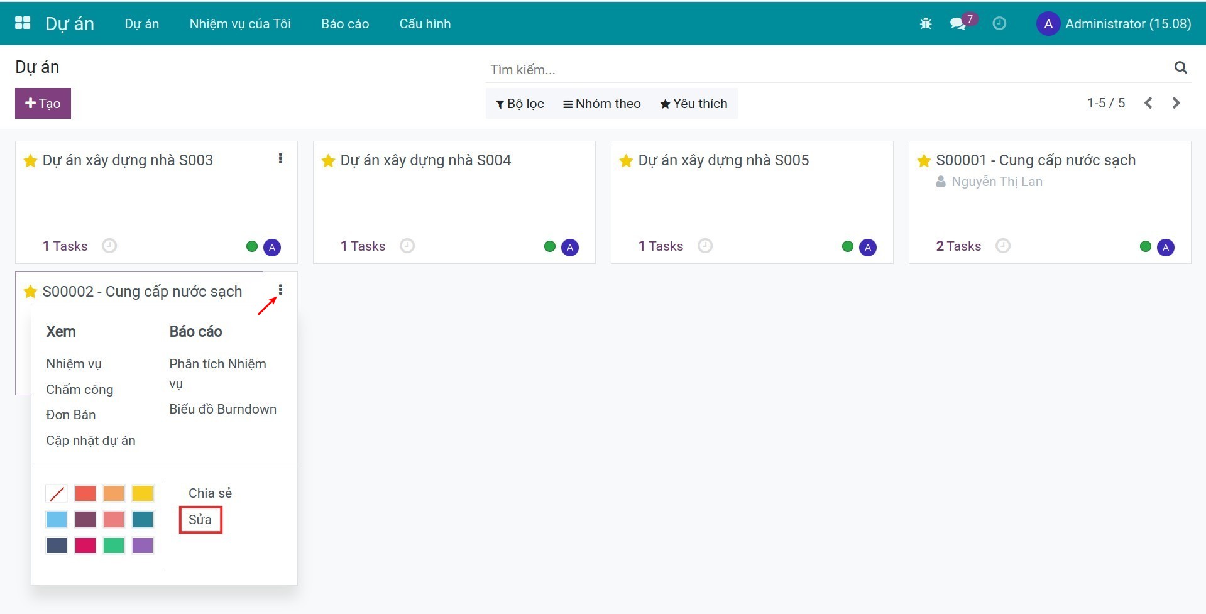Toggle green status dot on S005 card

847,246
